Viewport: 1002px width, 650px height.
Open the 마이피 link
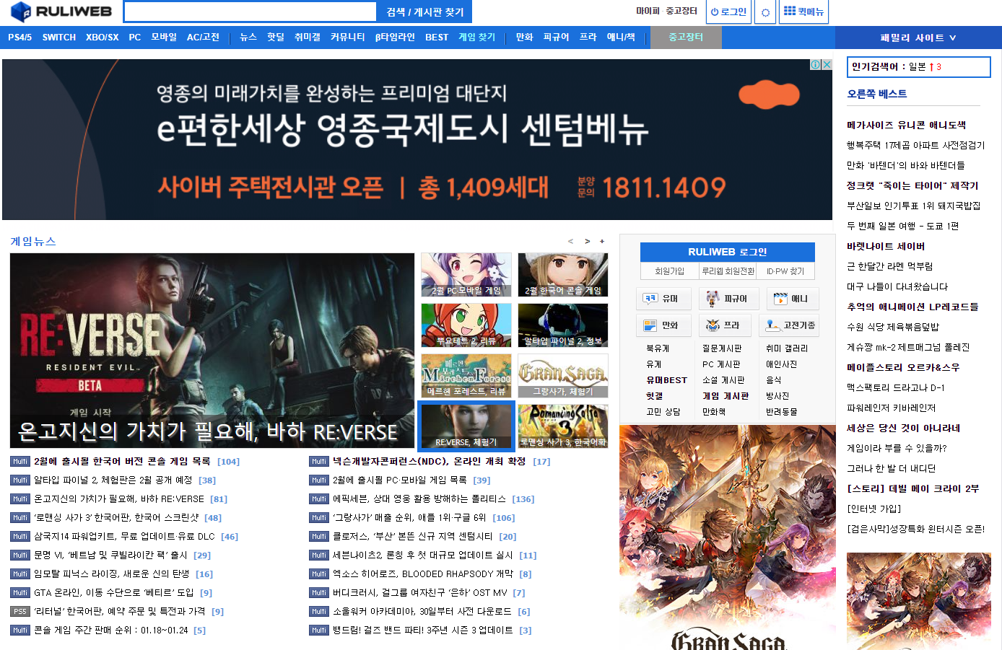point(648,11)
